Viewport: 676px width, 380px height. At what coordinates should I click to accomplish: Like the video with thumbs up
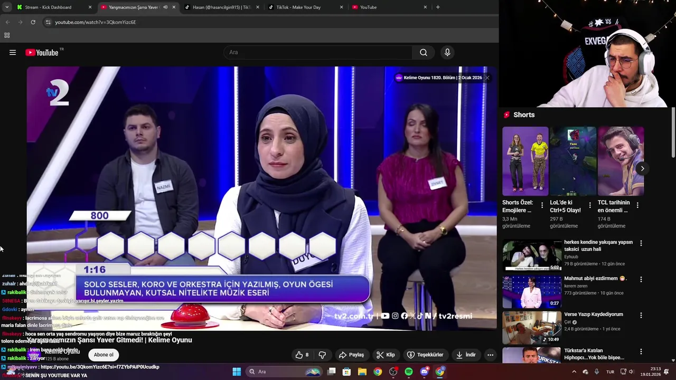(303, 355)
